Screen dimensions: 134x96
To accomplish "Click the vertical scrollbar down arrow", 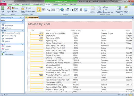I will point(133,91).
